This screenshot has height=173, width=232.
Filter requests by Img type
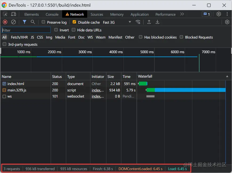point(49,37)
